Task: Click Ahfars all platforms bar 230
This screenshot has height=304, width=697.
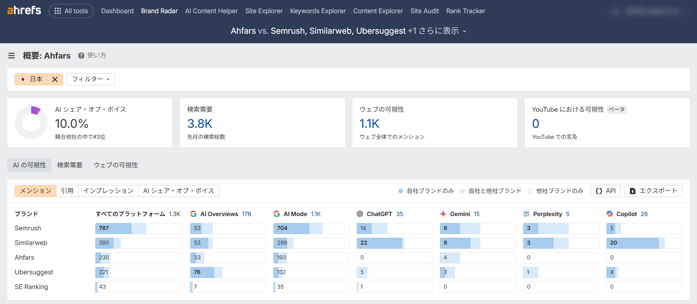Action: point(139,257)
